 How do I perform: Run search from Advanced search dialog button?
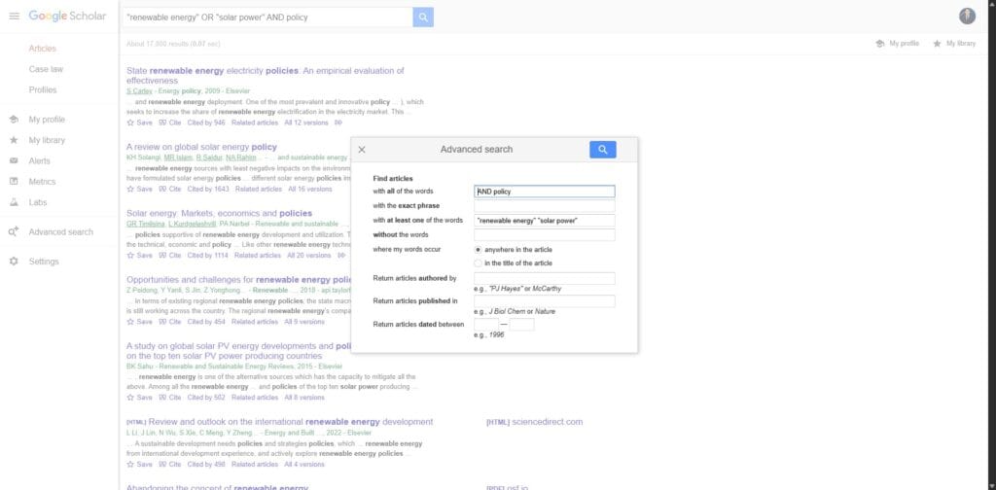tap(603, 150)
